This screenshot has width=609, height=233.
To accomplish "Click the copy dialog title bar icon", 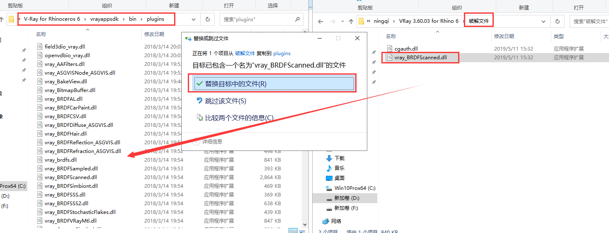I will pyautogui.click(x=188, y=38).
